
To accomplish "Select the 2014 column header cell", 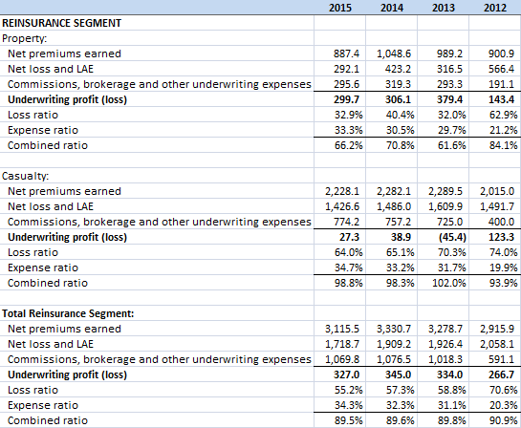I will (x=391, y=8).
